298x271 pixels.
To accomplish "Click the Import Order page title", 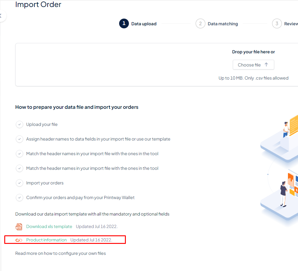I will [38, 5].
